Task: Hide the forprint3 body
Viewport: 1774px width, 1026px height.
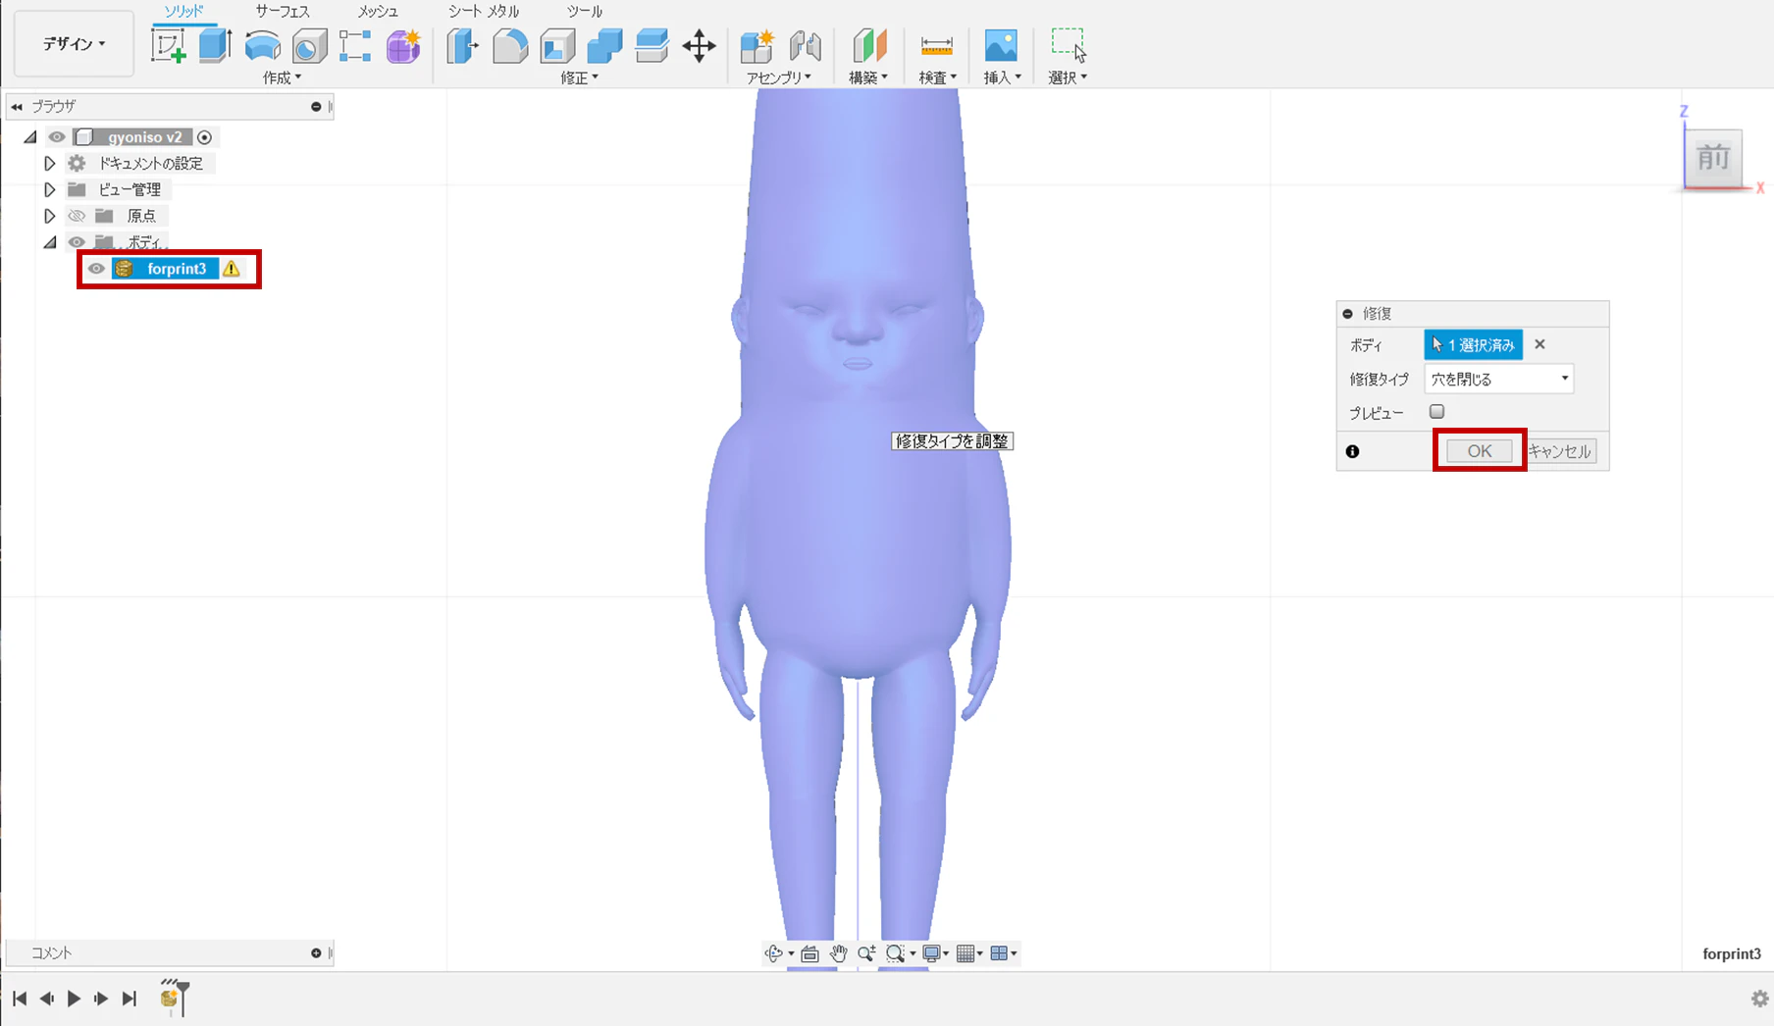Action: point(96,269)
